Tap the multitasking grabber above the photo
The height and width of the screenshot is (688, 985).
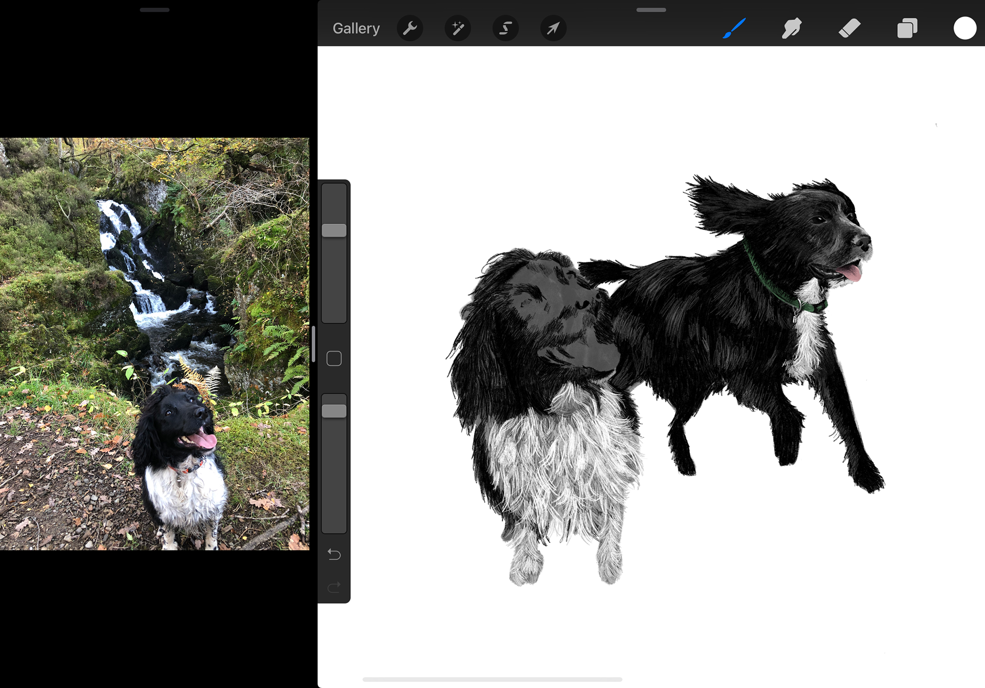(154, 10)
